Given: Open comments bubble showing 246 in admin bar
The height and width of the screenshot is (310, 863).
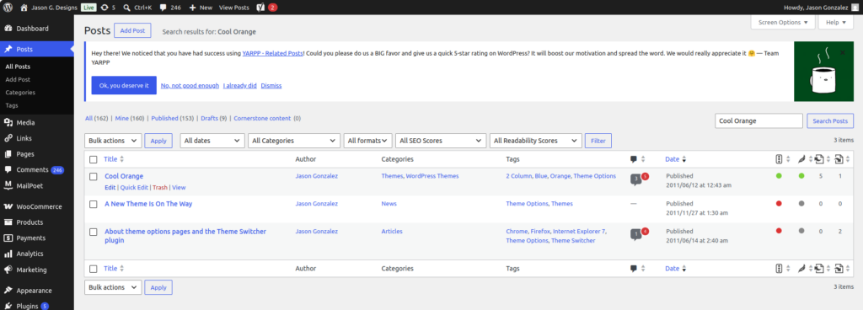Looking at the screenshot, I should click(170, 8).
